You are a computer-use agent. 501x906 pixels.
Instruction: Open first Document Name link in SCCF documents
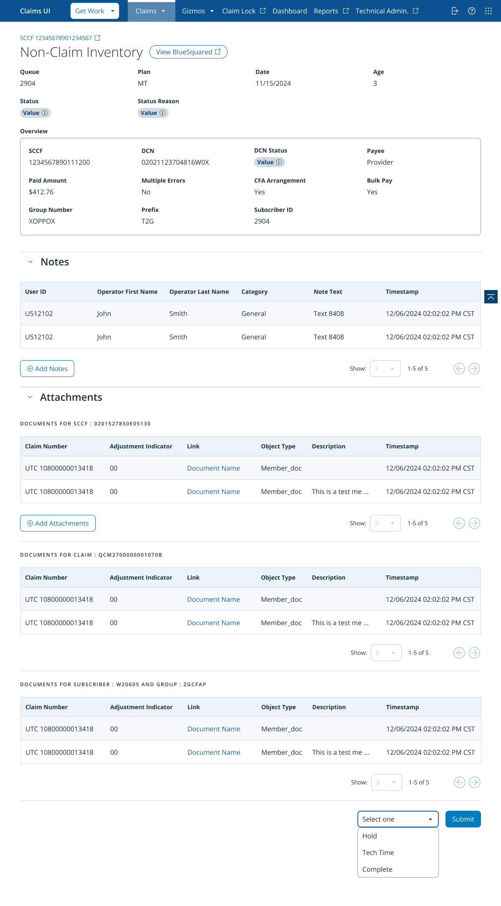[x=213, y=468]
